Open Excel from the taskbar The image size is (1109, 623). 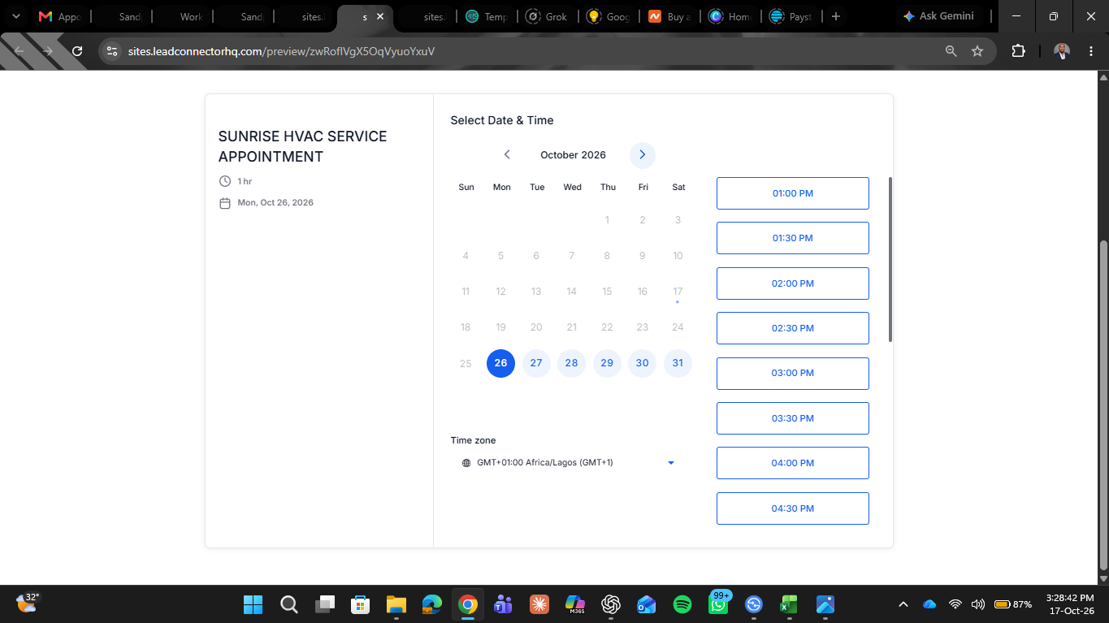[788, 604]
